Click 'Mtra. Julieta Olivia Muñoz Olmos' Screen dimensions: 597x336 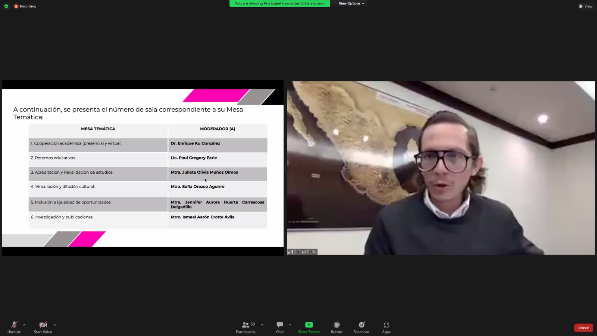204,172
